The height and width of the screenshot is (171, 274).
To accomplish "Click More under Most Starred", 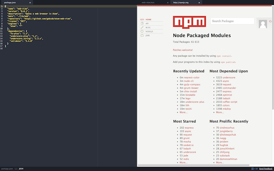I will point(184,163).
